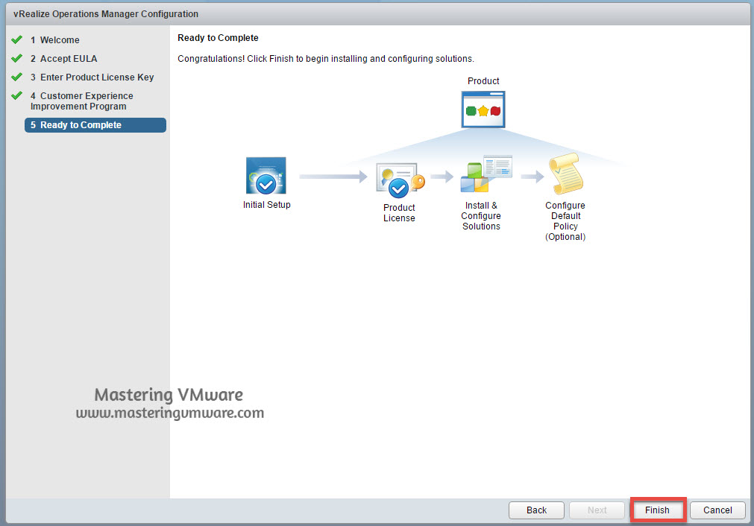Image resolution: width=754 pixels, height=526 pixels.
Task: Click the 'Install & Configure Solutions' label
Action: [x=481, y=215]
